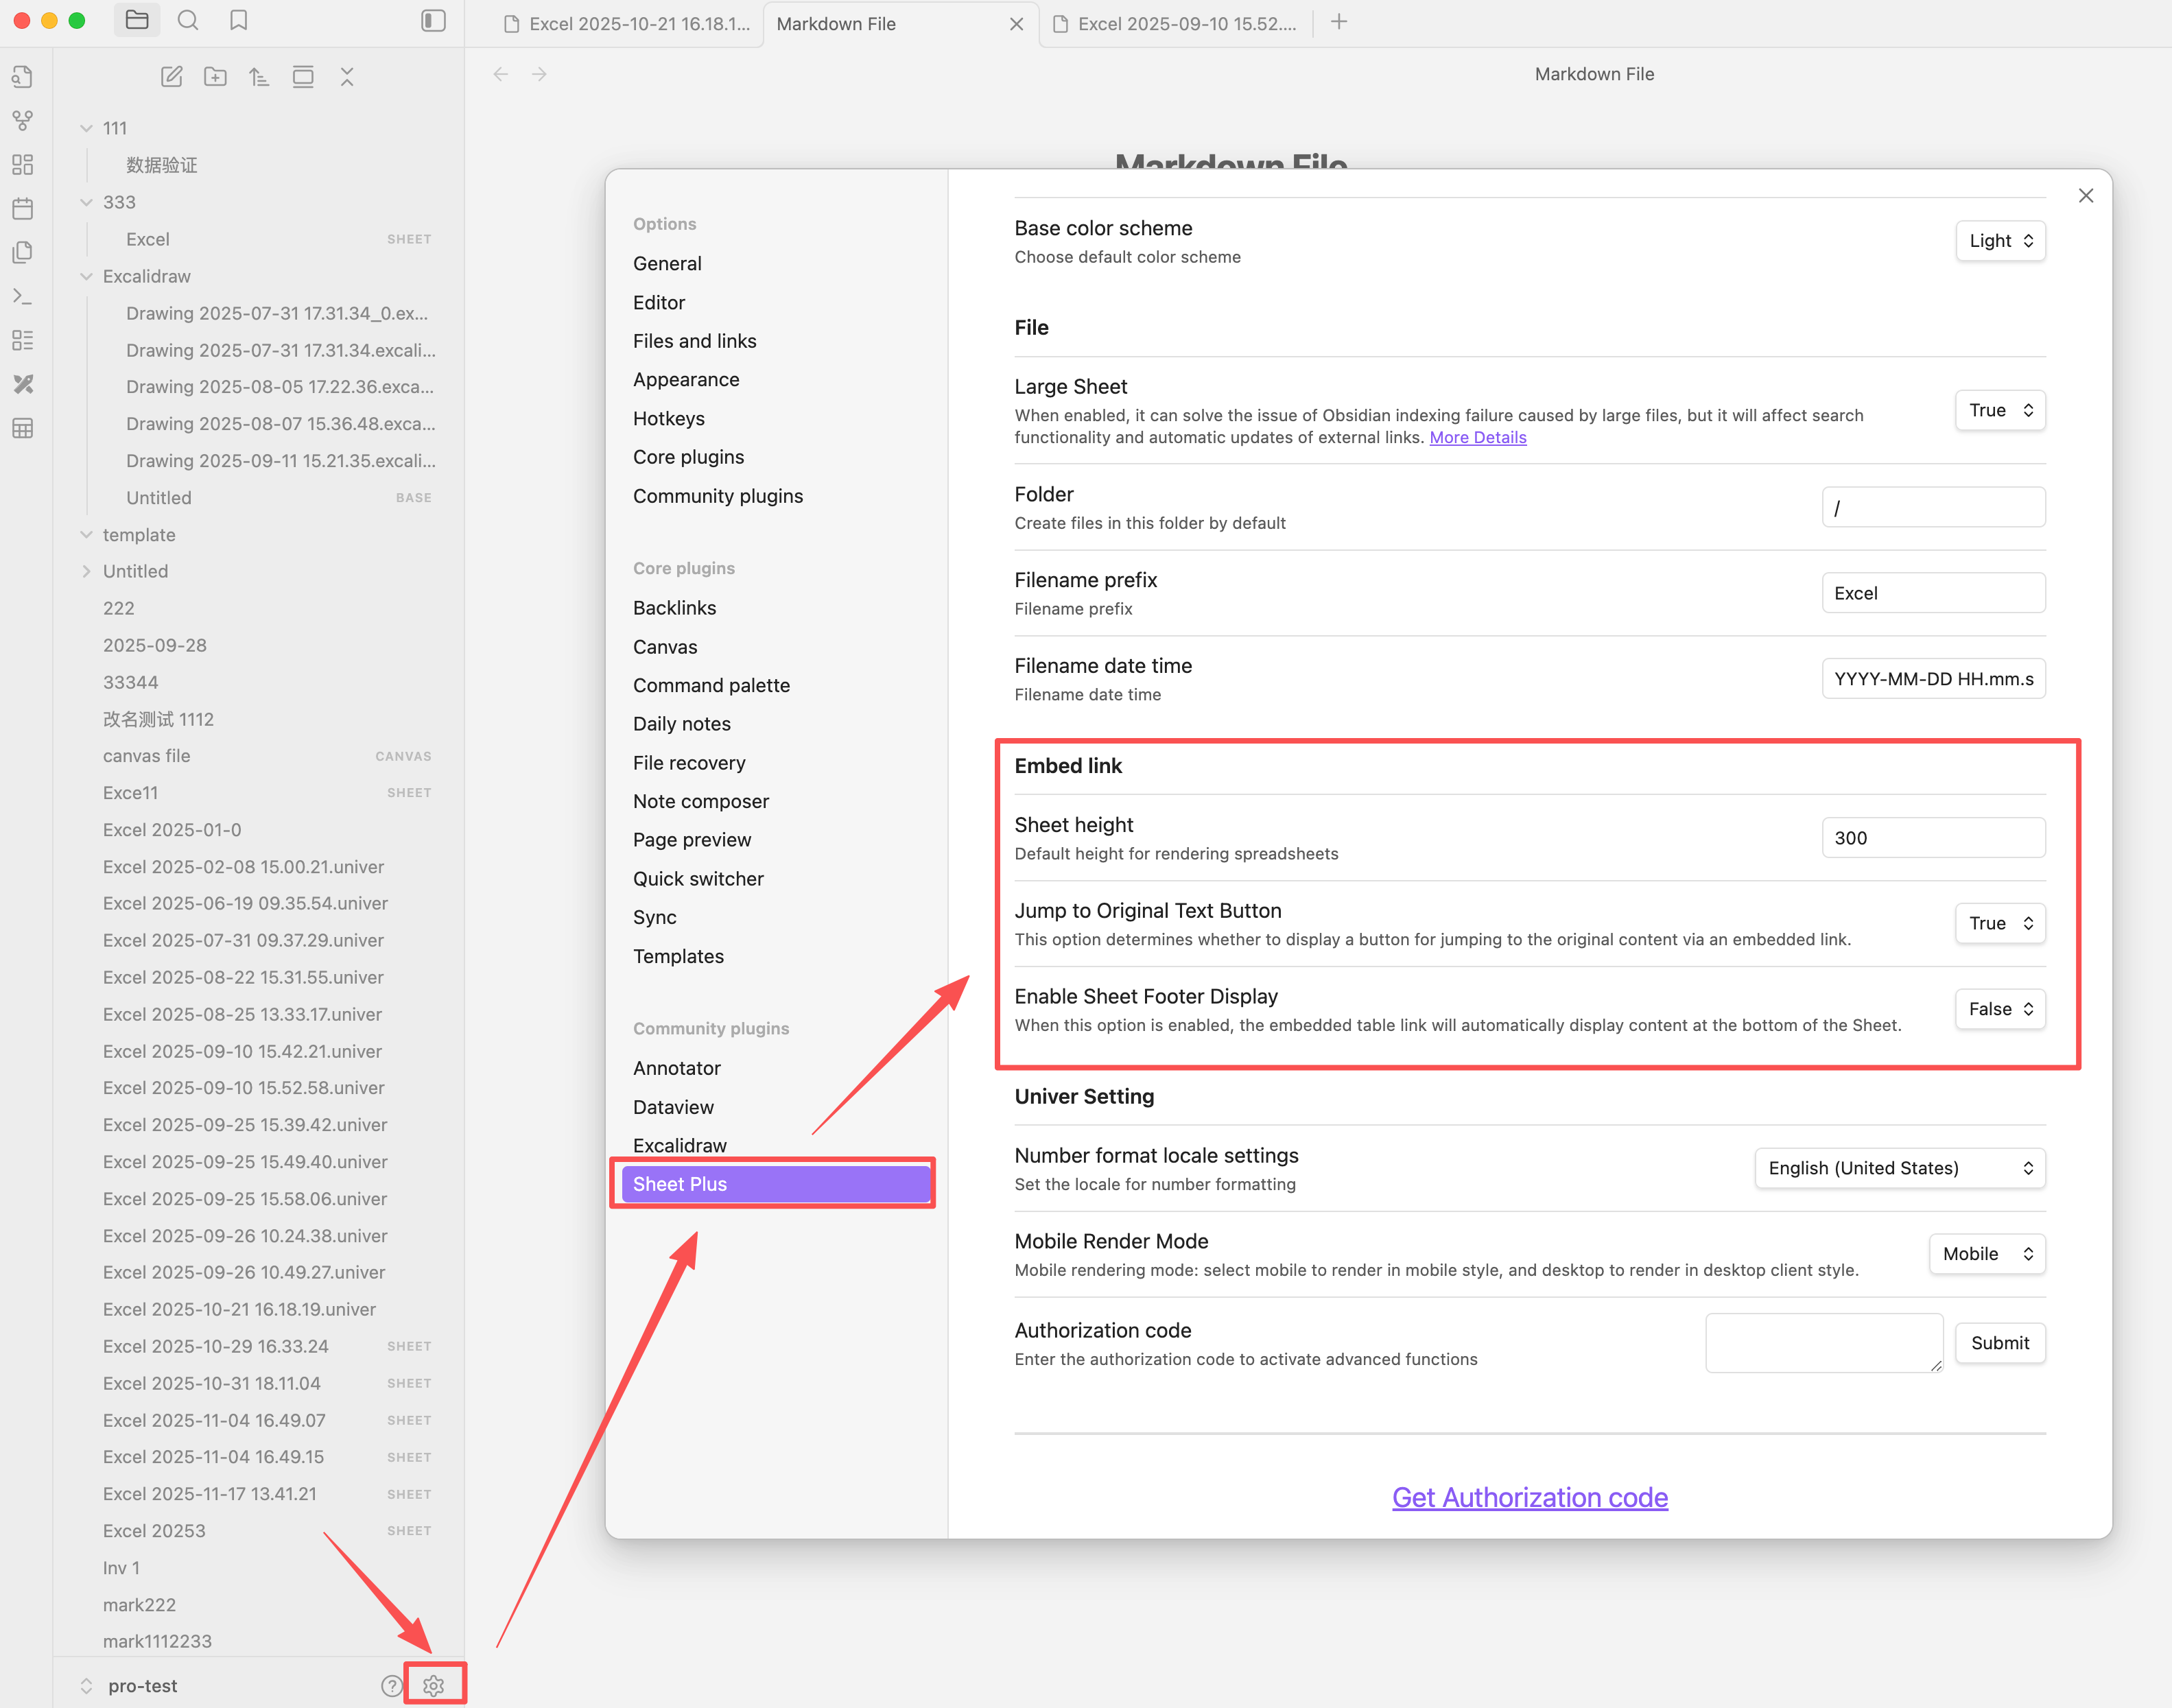Image resolution: width=2172 pixels, height=1708 pixels.
Task: Open the search magnifier icon
Action: point(188,21)
